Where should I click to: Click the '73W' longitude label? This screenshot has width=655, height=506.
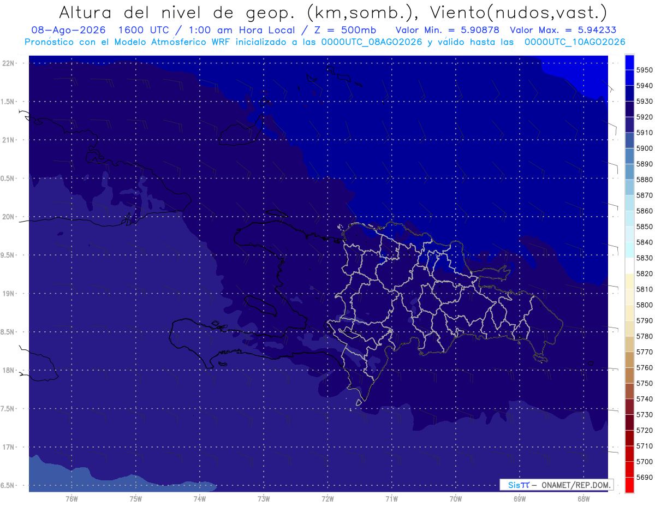coord(264,498)
